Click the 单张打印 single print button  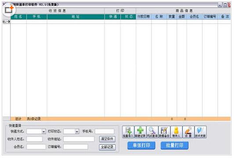(141, 145)
